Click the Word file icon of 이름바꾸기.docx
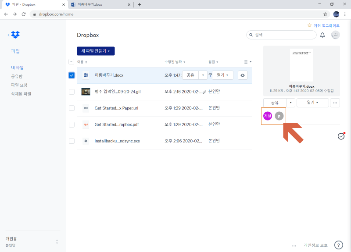This screenshot has height=252, width=351. (86, 75)
